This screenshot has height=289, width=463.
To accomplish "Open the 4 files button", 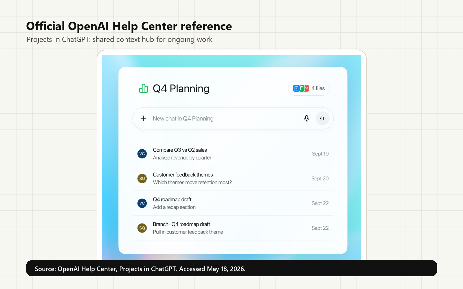I will (309, 88).
